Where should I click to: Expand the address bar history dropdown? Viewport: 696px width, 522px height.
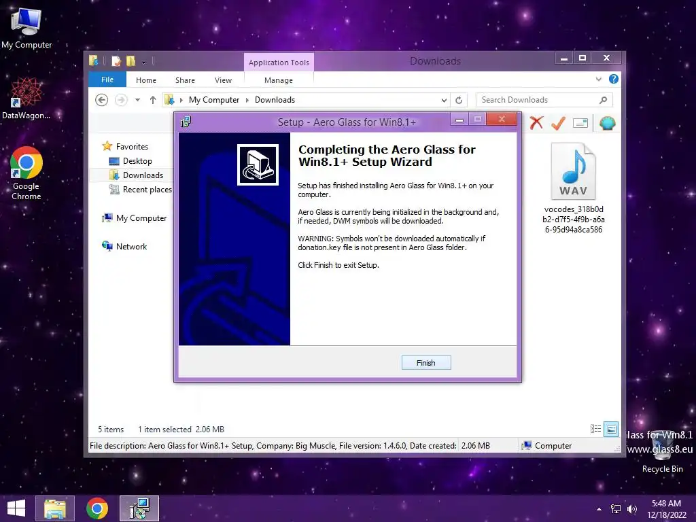(x=444, y=100)
